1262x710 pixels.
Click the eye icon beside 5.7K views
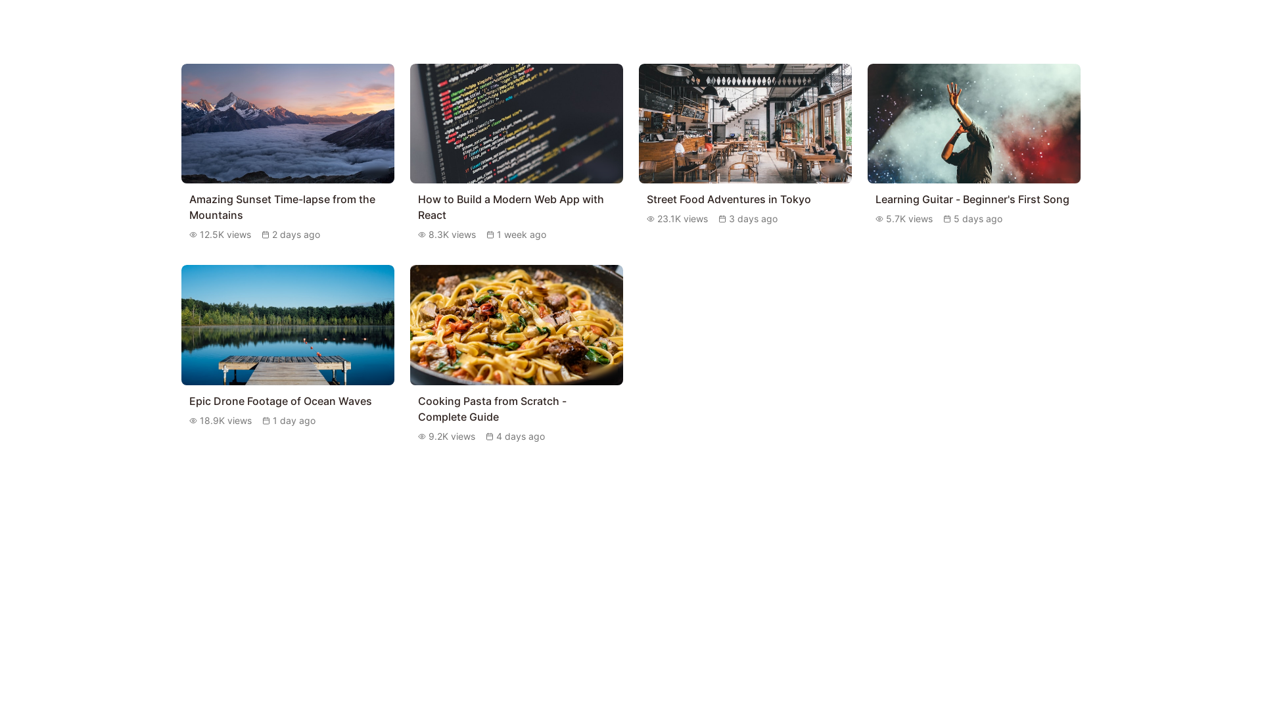pyautogui.click(x=879, y=219)
